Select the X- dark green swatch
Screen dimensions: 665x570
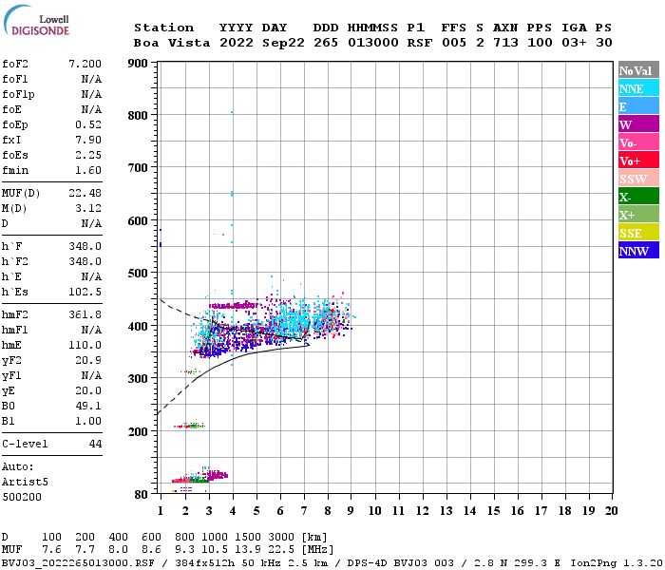click(638, 197)
